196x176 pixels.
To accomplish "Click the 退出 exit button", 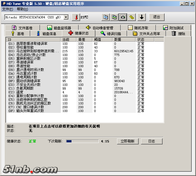I will pyautogui.click(x=157, y=17).
